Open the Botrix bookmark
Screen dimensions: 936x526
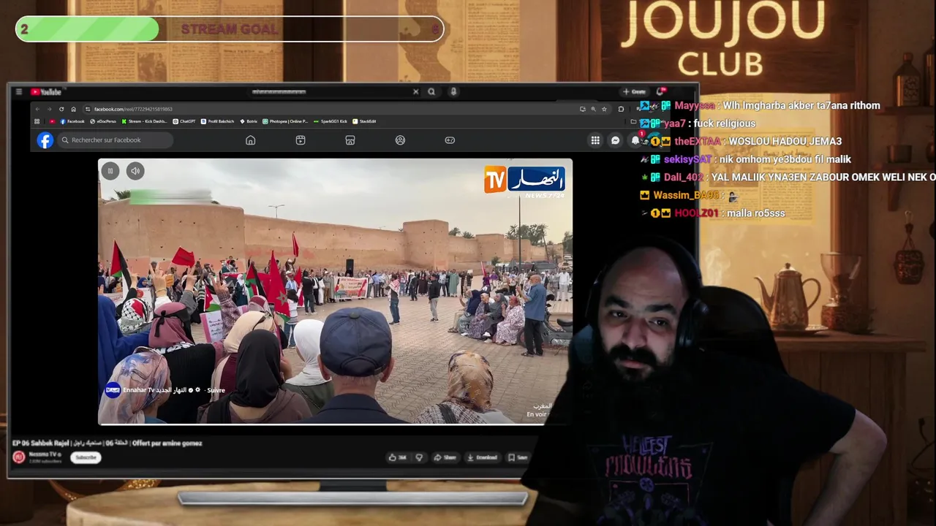click(249, 121)
